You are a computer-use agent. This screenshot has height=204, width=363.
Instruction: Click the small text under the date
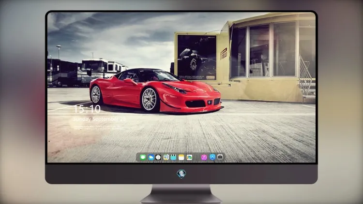pyautogui.click(x=97, y=127)
